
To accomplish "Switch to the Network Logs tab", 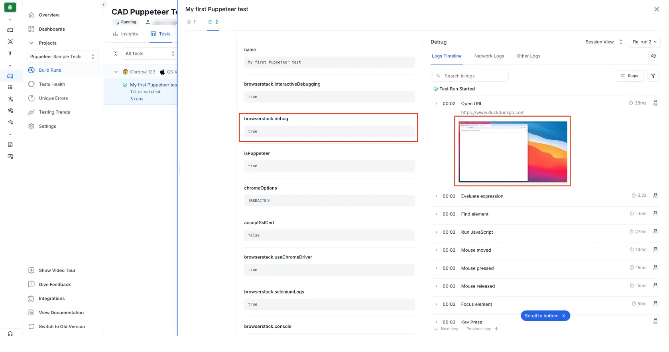I will tap(489, 56).
